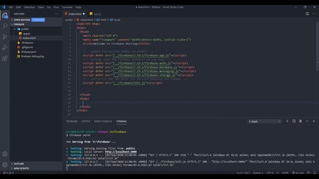Split the editor to the right
This screenshot has height=179, width=319.
307,14
